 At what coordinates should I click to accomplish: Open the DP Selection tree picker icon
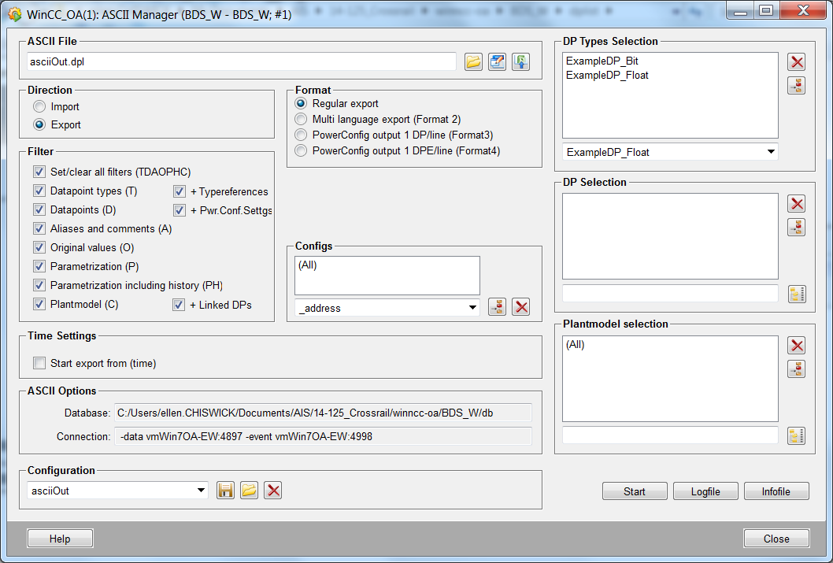click(x=797, y=294)
